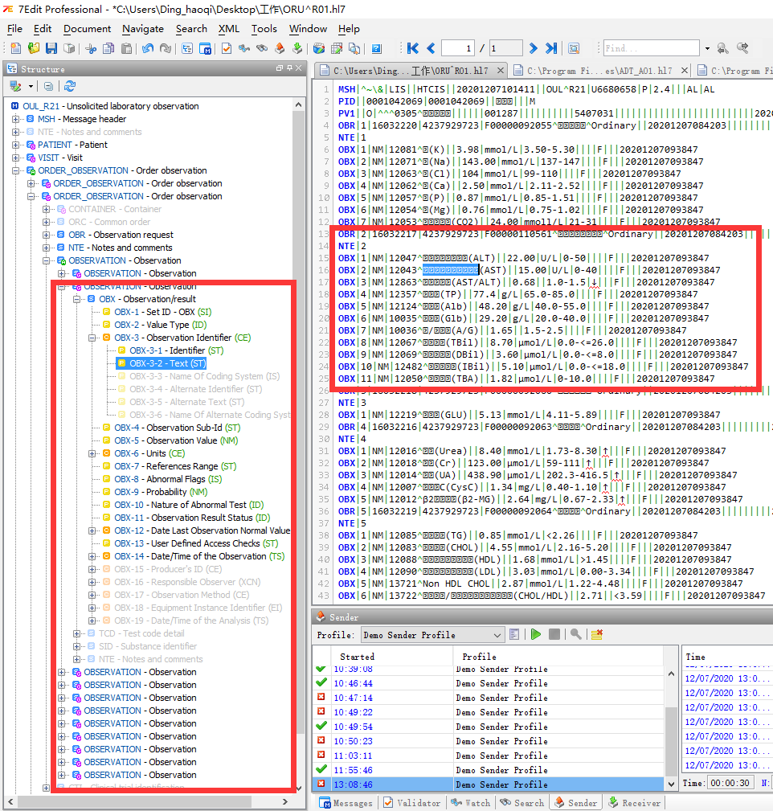Click the magnifier icon in the Sender panel
The height and width of the screenshot is (811, 773).
click(x=576, y=633)
